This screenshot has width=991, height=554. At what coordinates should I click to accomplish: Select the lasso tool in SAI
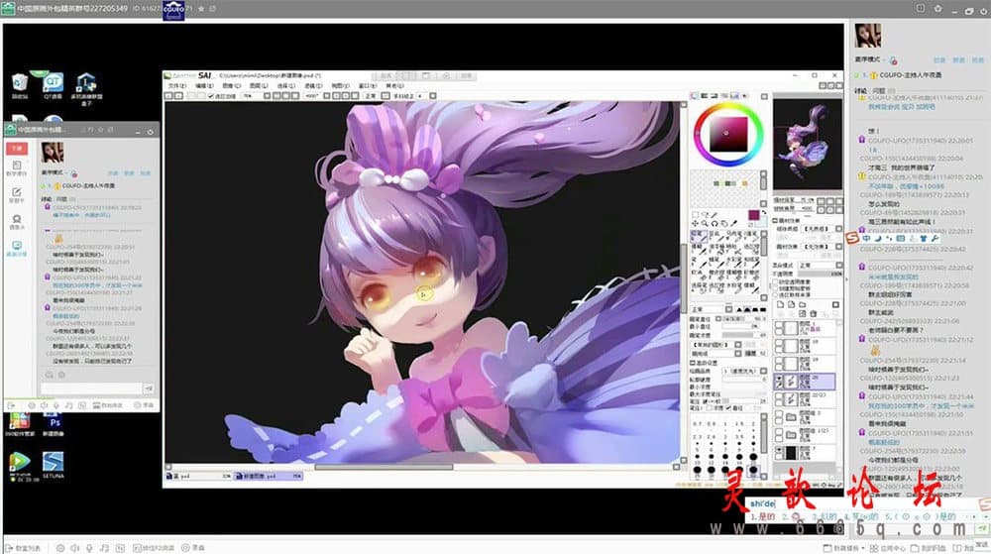(706, 215)
